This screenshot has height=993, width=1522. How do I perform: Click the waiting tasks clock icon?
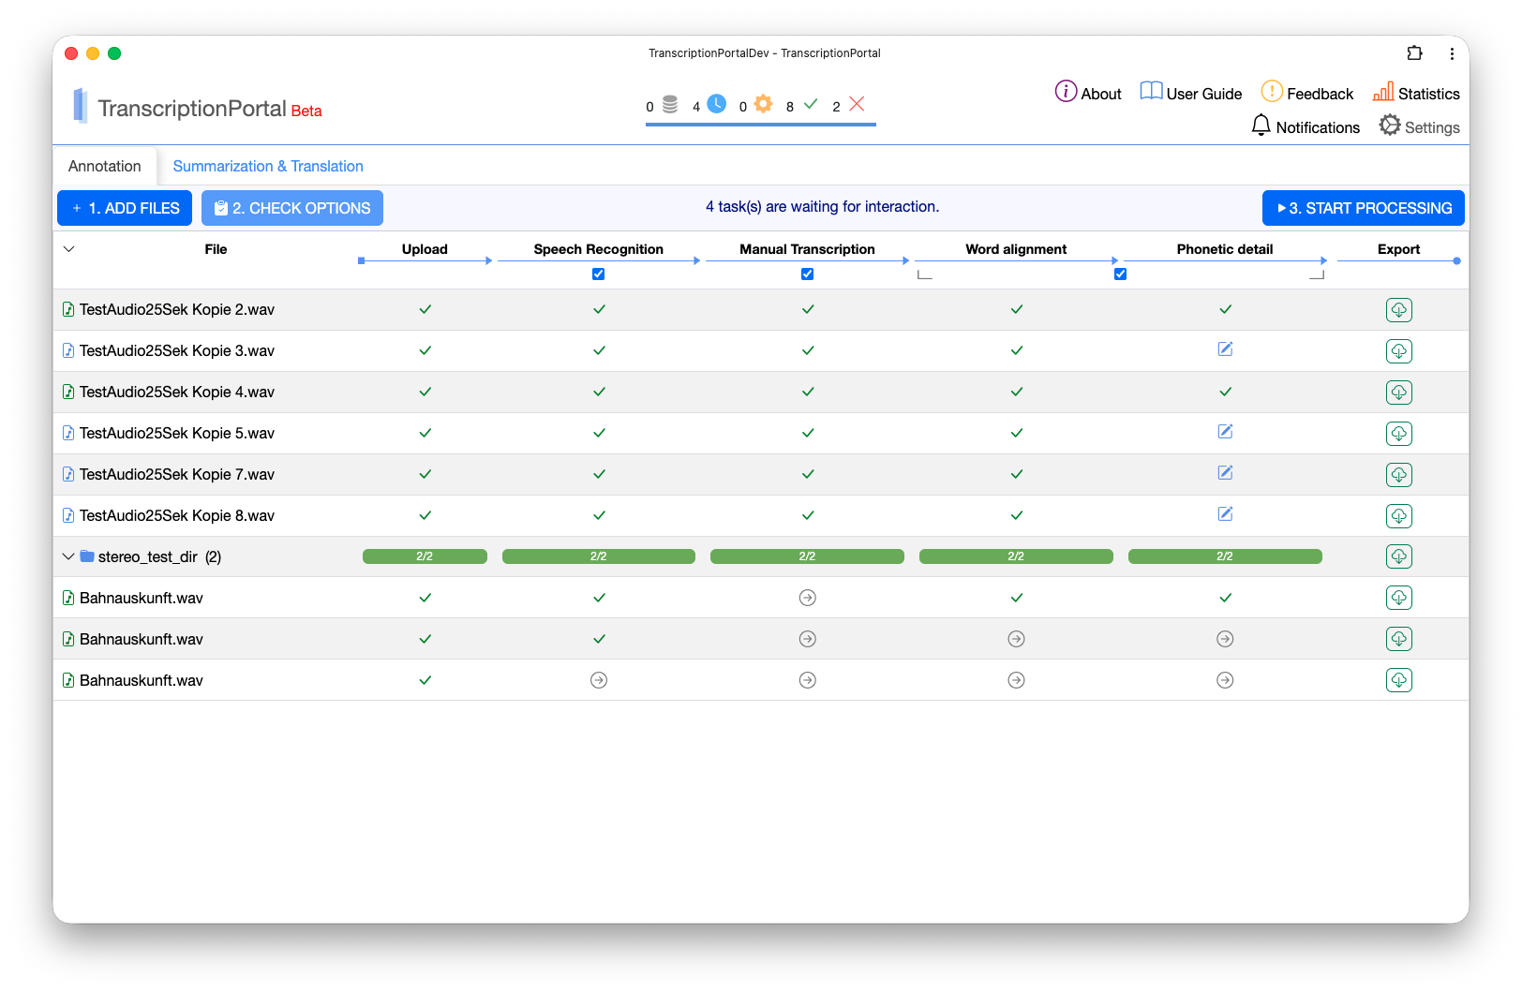pos(716,103)
